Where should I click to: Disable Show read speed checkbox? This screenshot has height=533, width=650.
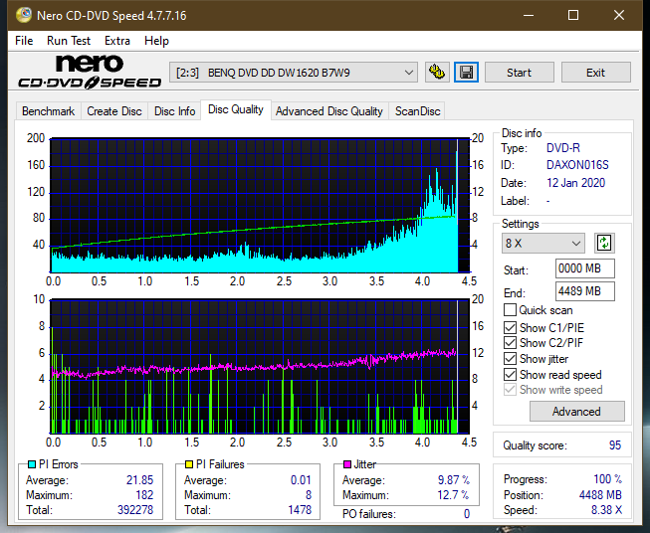point(511,375)
